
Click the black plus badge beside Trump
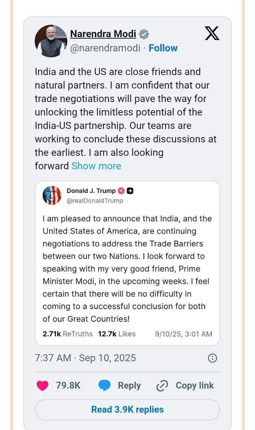pos(130,191)
